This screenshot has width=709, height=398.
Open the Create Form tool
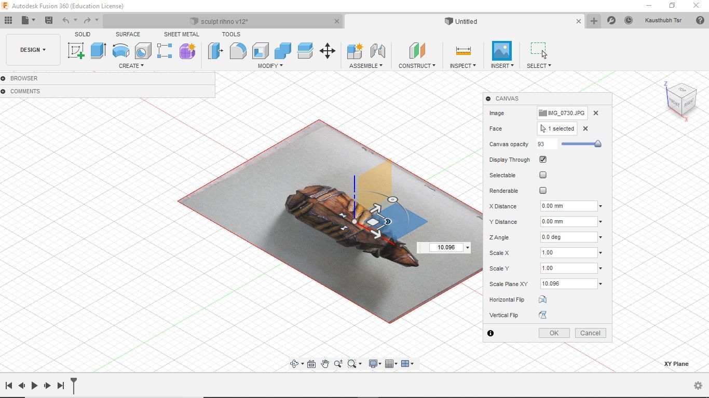[186, 51]
